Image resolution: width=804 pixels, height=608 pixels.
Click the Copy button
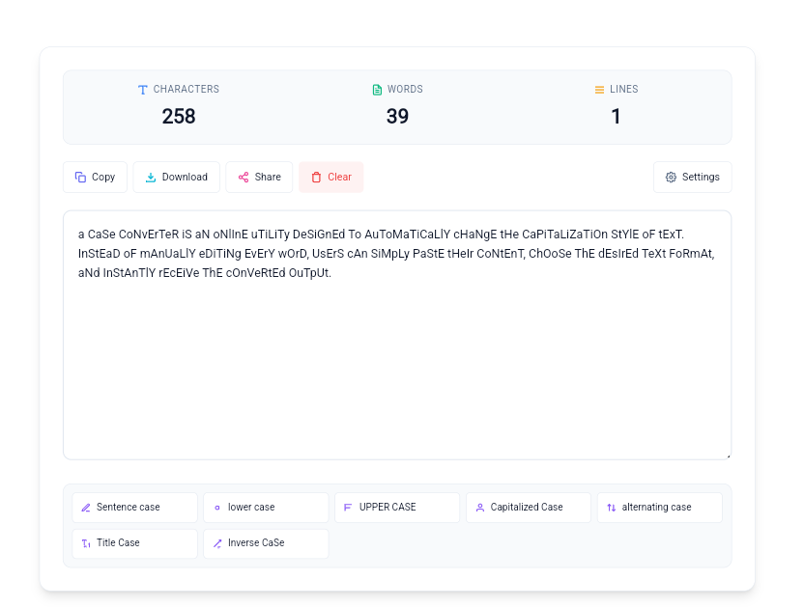pyautogui.click(x=95, y=178)
